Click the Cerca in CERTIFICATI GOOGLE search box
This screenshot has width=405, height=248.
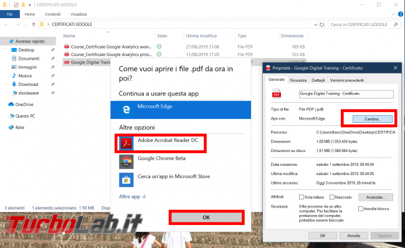click(x=364, y=24)
